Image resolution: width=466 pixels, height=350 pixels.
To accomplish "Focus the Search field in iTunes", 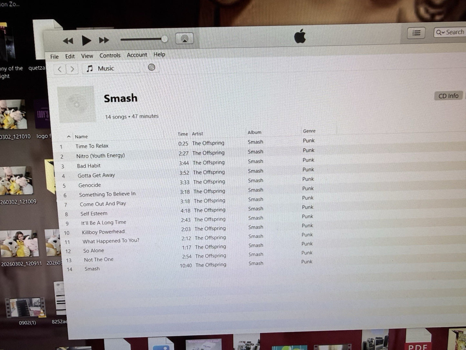I will point(450,32).
